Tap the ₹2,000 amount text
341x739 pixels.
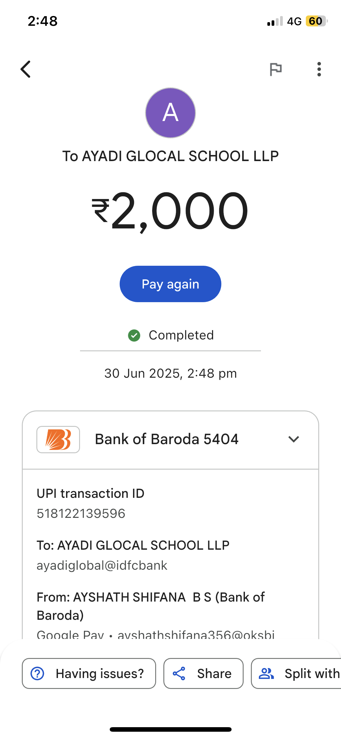170,211
